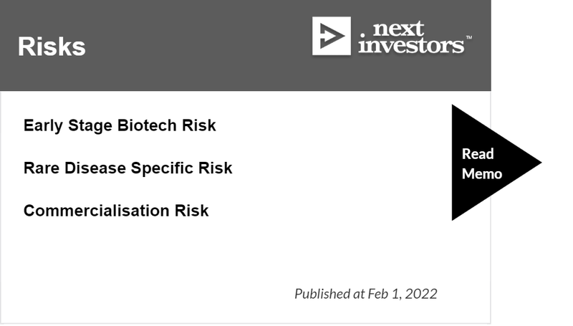Click the Risks title in the header
This screenshot has height=326, width=573.
pyautogui.click(x=52, y=47)
